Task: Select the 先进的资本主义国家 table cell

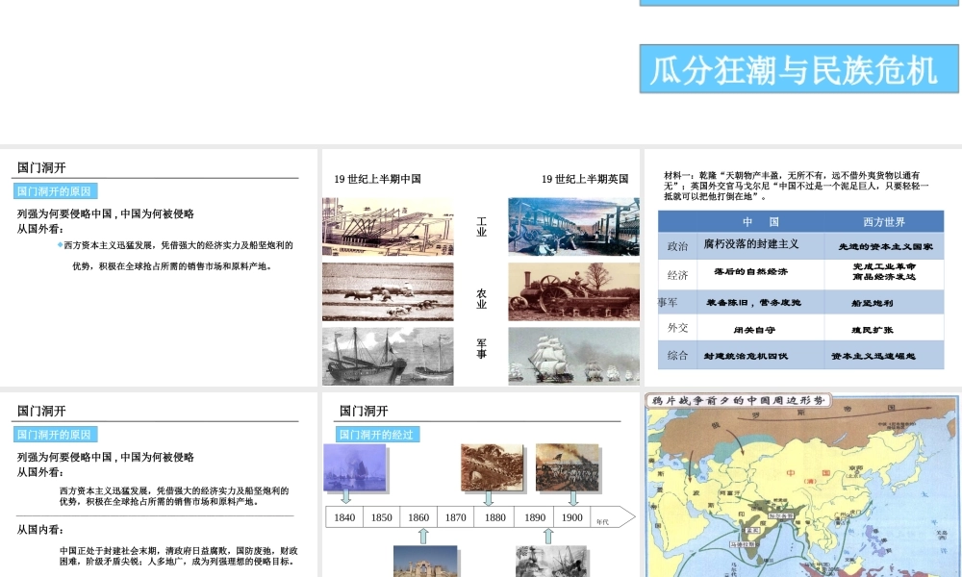Action: click(884, 246)
